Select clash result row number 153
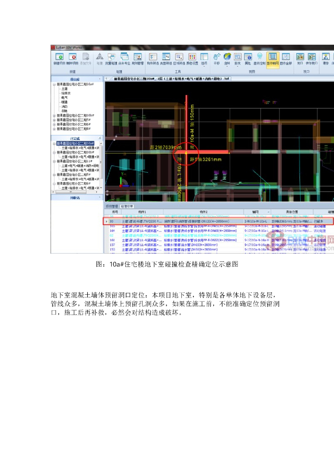334x473 pixels. (x=219, y=250)
